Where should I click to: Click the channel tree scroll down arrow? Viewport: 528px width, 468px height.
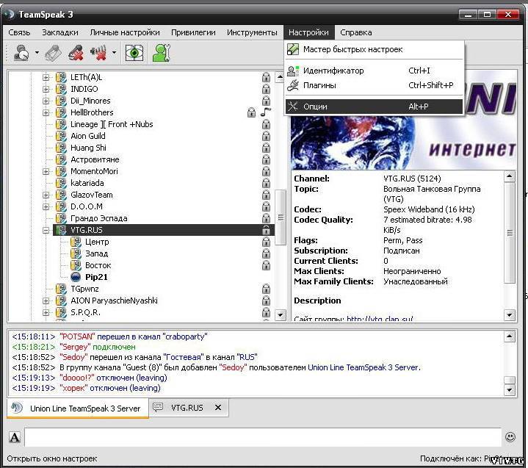click(281, 315)
